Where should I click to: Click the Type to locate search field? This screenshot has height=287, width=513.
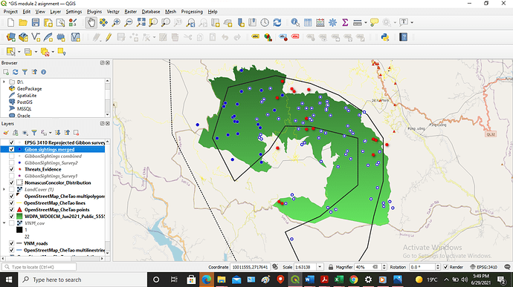click(39, 267)
